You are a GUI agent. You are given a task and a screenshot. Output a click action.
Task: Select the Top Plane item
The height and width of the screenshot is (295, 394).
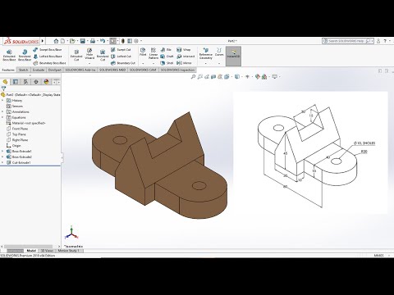point(16,134)
